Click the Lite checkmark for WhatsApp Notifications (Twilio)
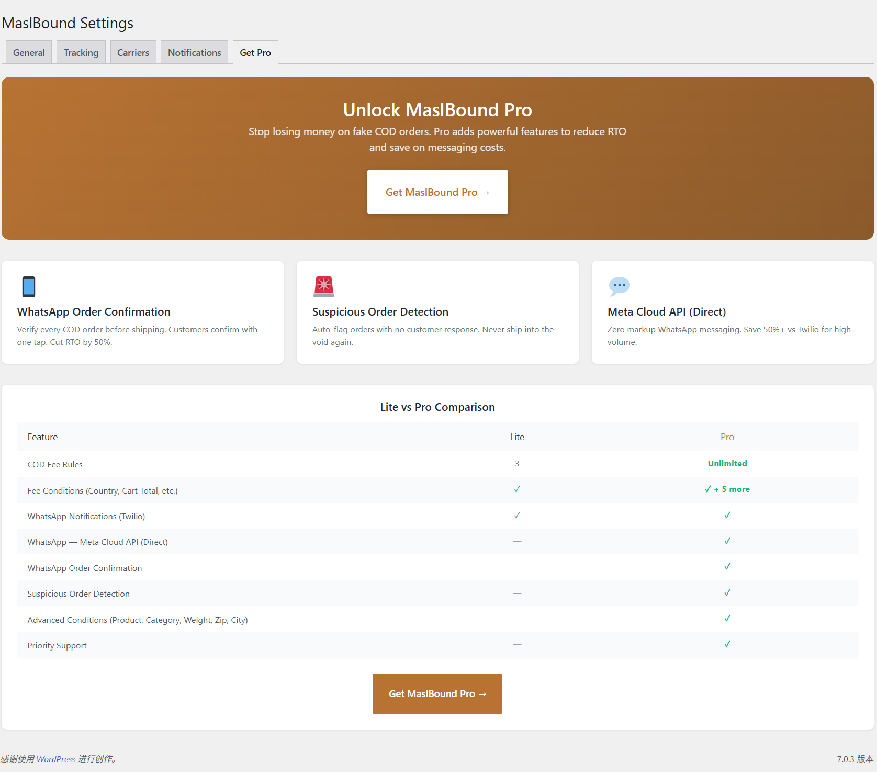 point(517,516)
